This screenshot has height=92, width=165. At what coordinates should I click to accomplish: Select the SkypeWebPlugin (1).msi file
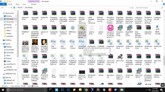129,31
